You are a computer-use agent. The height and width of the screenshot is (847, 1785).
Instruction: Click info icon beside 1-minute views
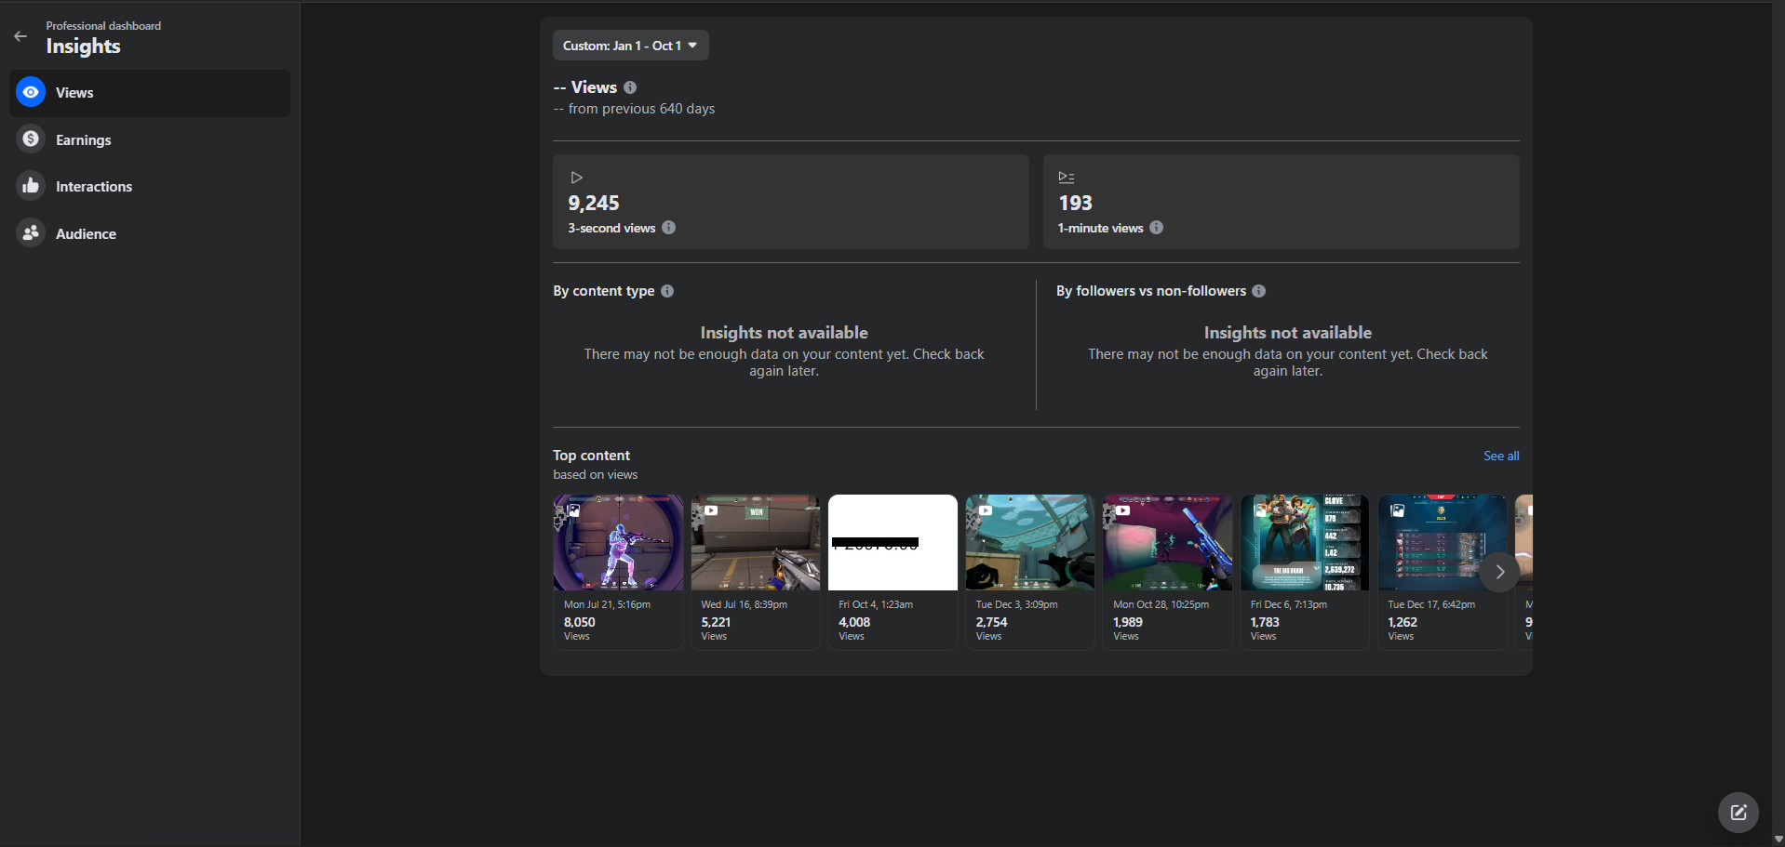point(1156,228)
